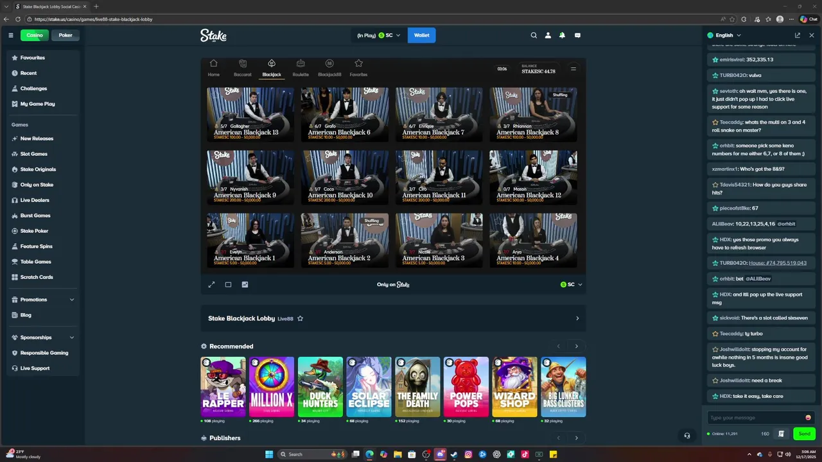The width and height of the screenshot is (822, 462).
Task: Switch to the Poker mode button
Action: 66,35
